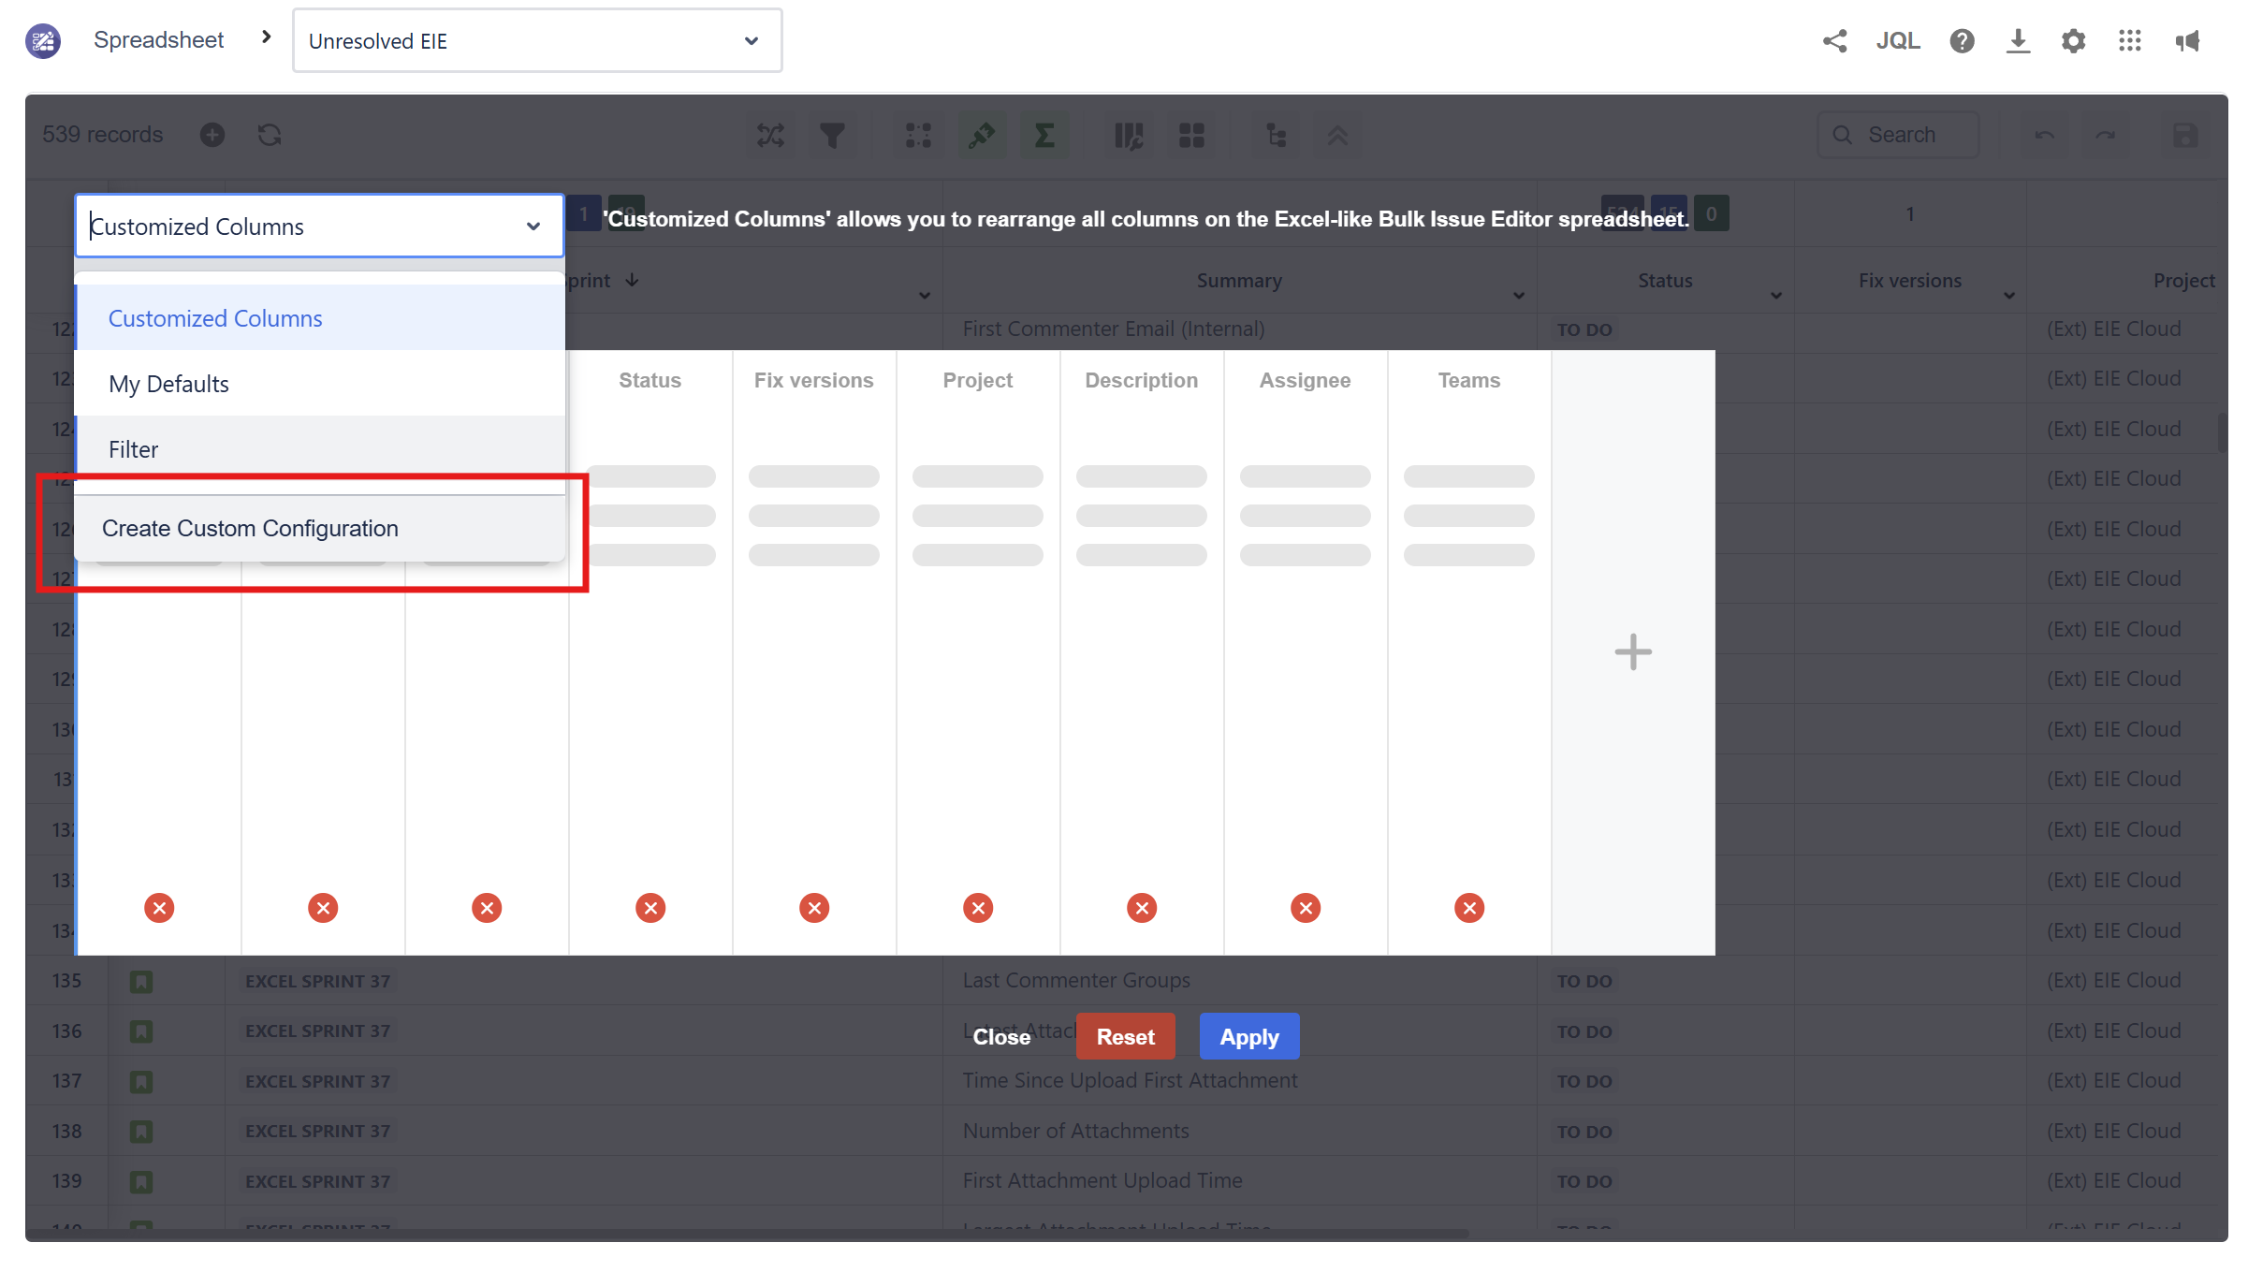Open the JQL editor

click(x=1898, y=40)
